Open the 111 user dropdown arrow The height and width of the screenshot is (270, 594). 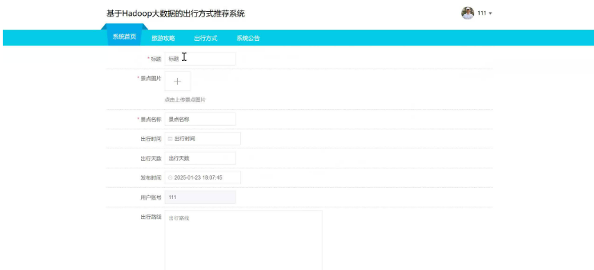(x=490, y=14)
